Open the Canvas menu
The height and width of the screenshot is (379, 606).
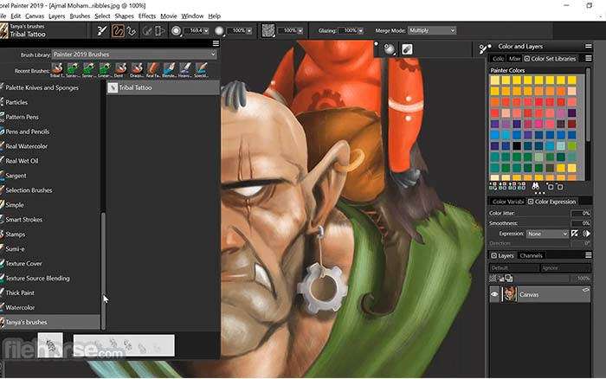click(x=35, y=16)
